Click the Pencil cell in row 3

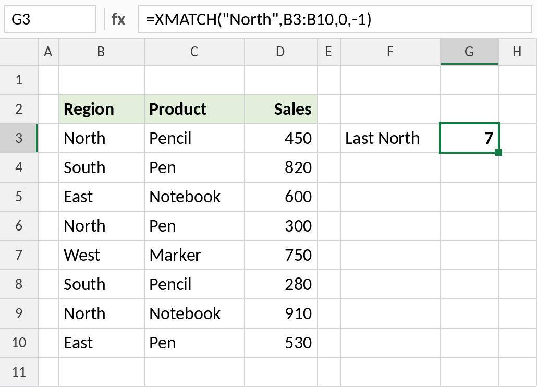coord(194,138)
